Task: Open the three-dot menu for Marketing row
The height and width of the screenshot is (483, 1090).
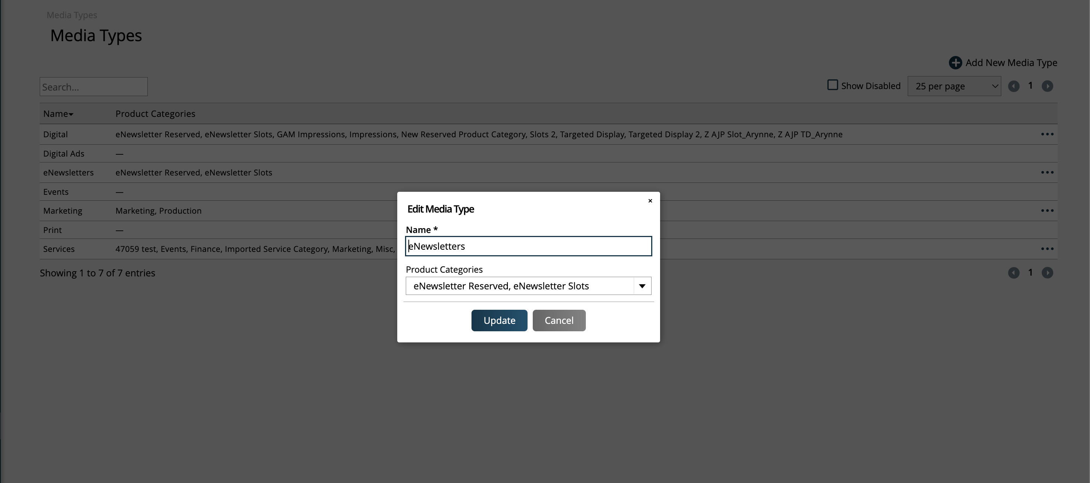Action: pos(1047,211)
